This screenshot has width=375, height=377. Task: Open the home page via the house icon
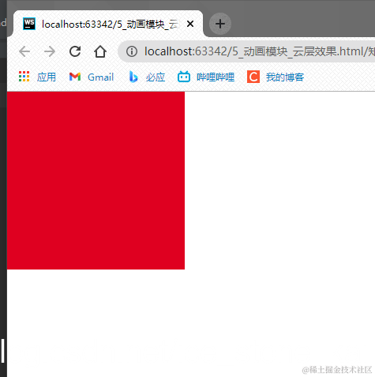pos(100,51)
